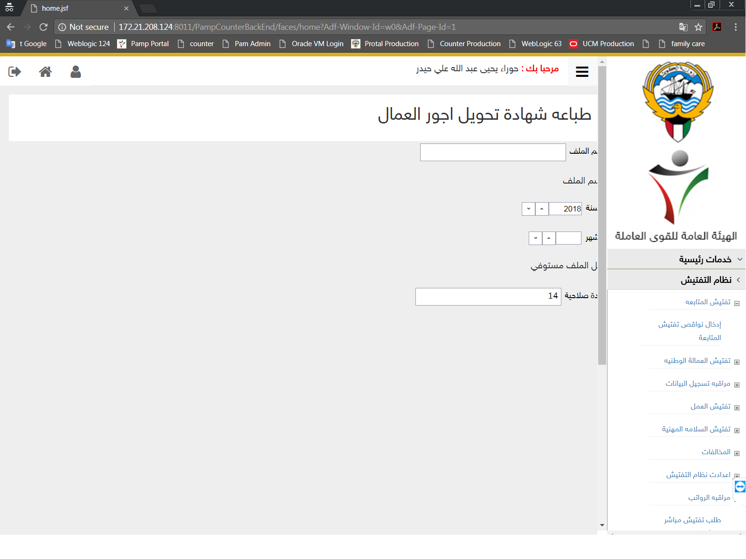Decrease the year value with down arrow
The image size is (746, 559).
(528, 209)
